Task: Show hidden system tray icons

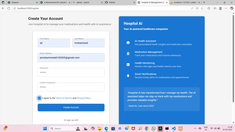Action: (x=195, y=129)
